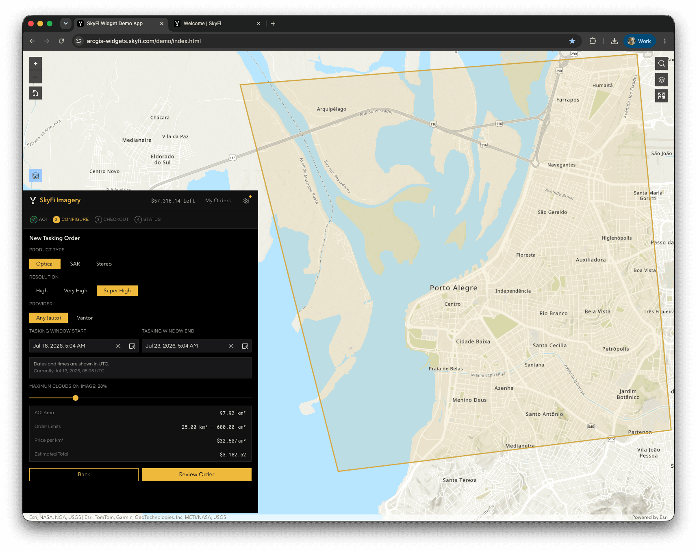Adjust the maximum clouds slider handle
The image size is (697, 551).
point(76,398)
